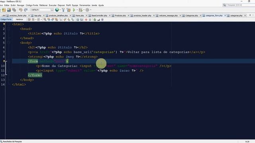Click the hint lightbulb on the form line
This screenshot has height=143, width=255.
(4, 61)
